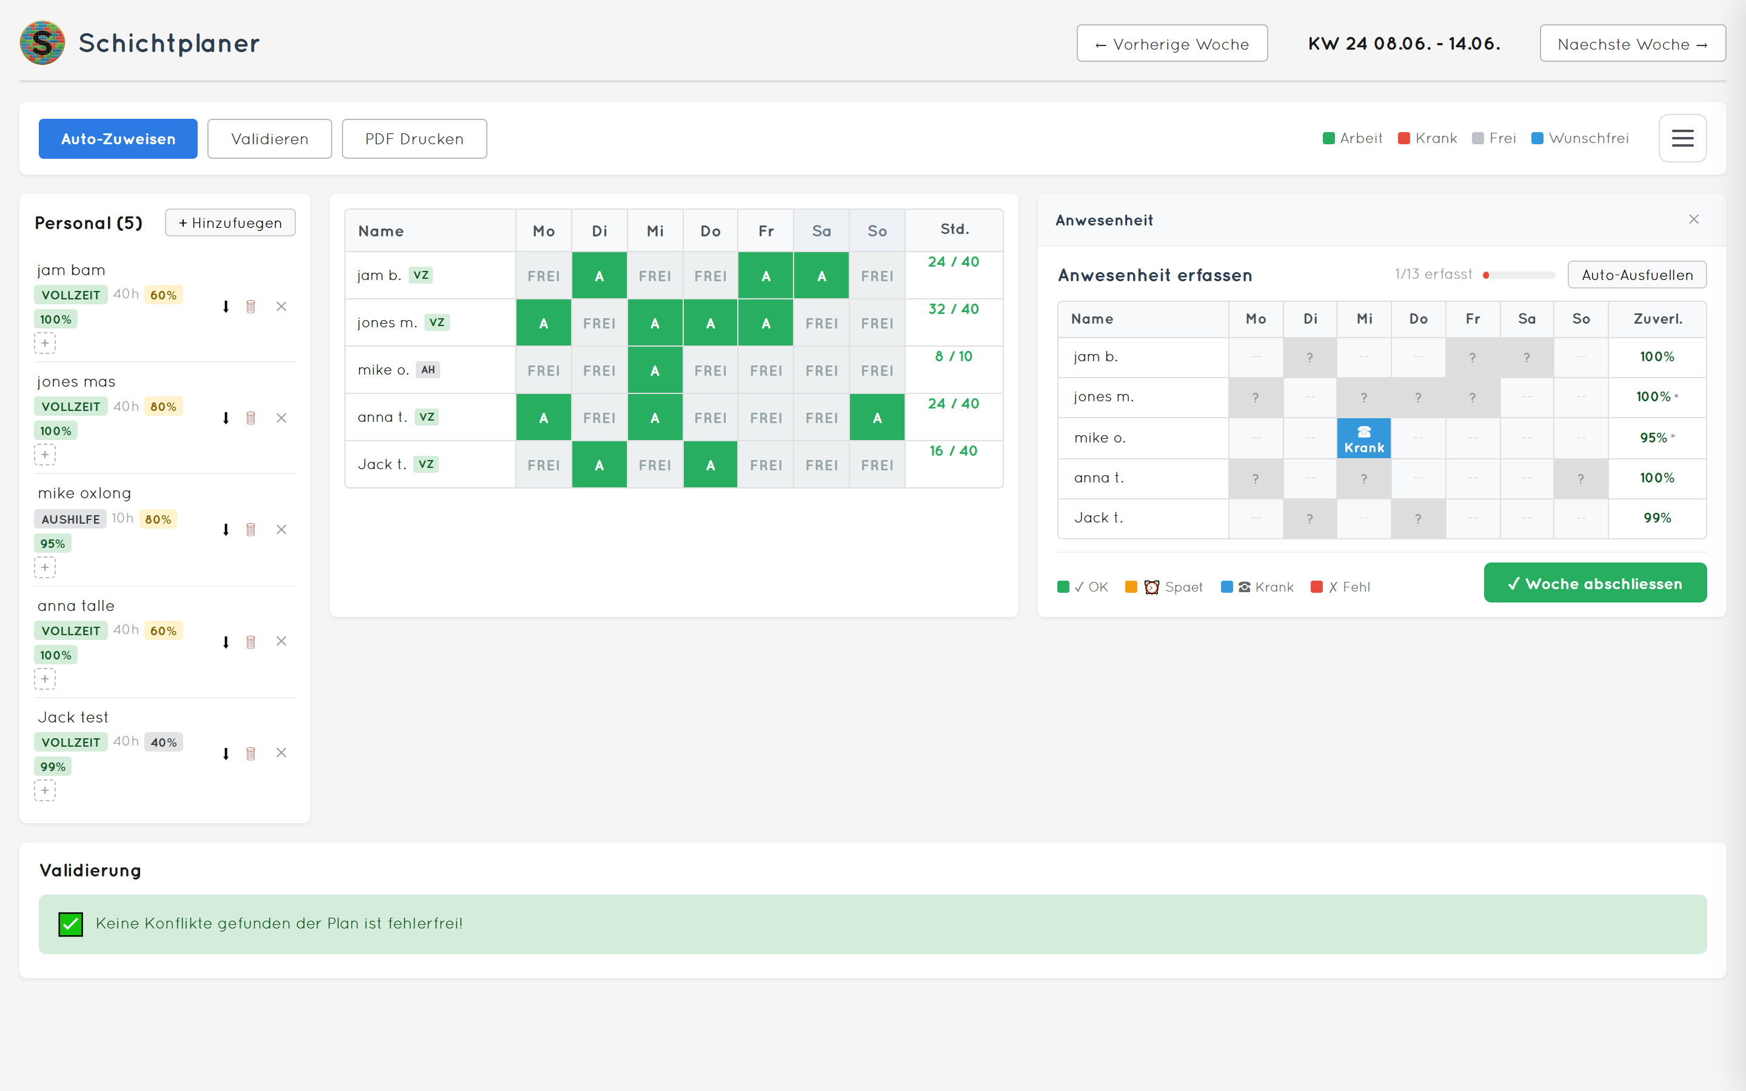This screenshot has height=1091, width=1746.
Task: Click down arrow icon for jam bam
Action: click(226, 307)
